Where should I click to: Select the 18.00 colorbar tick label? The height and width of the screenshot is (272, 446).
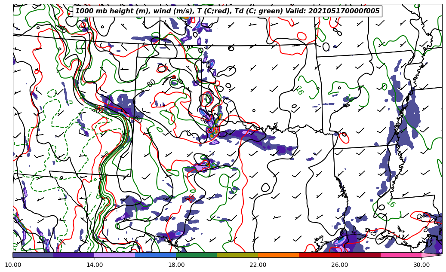point(176,265)
